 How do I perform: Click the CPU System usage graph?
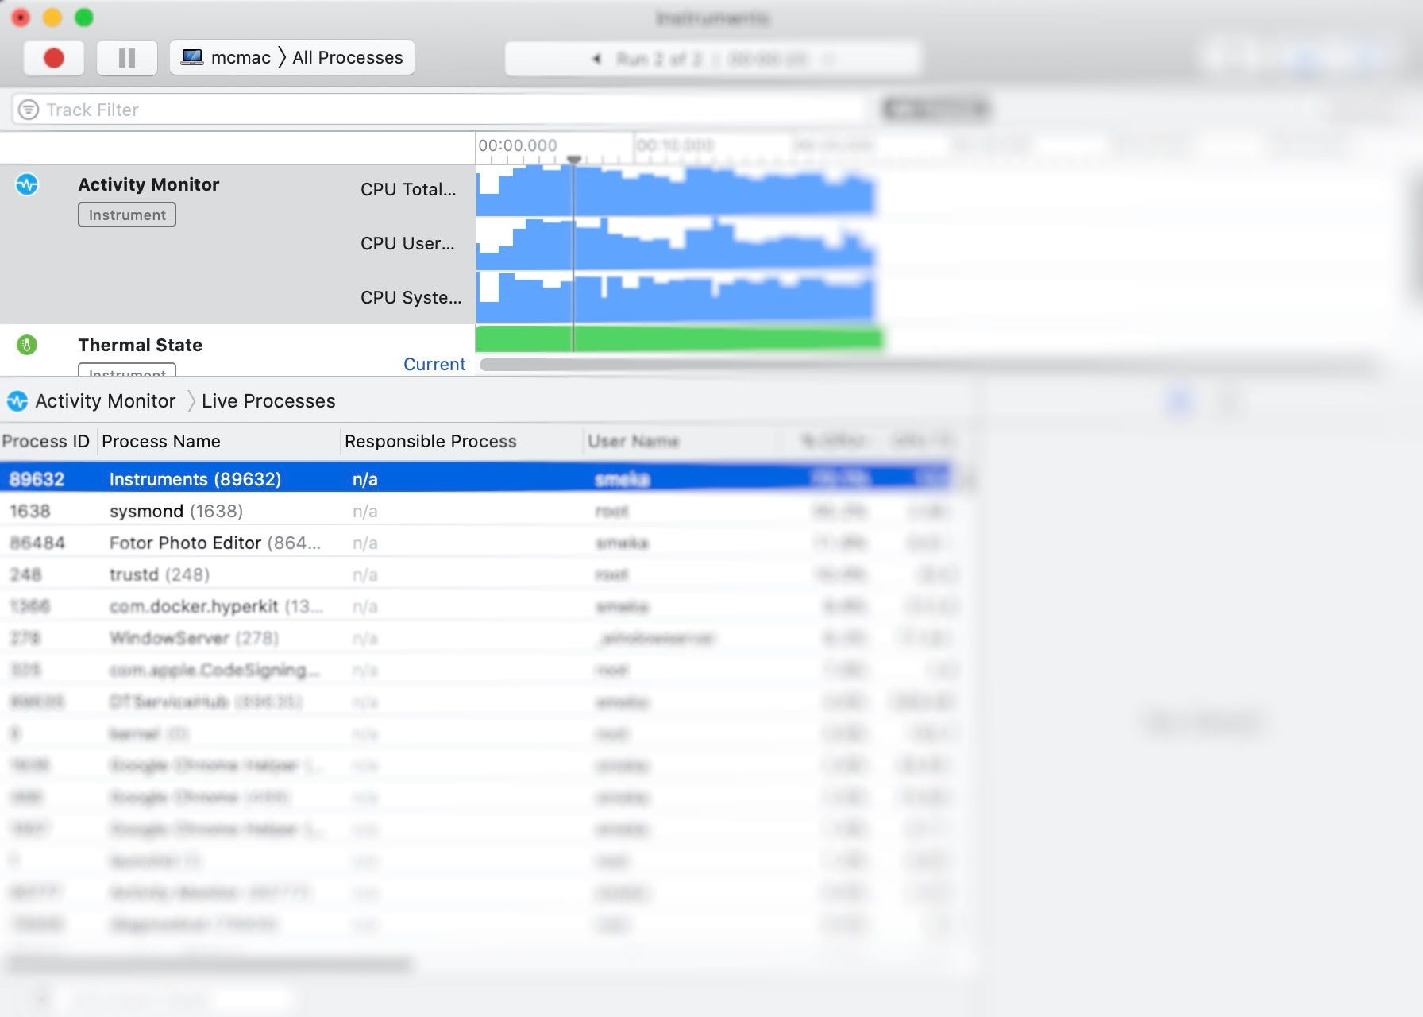pyautogui.click(x=675, y=296)
